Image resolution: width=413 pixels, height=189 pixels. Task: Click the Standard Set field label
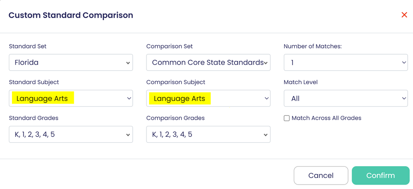(x=27, y=46)
